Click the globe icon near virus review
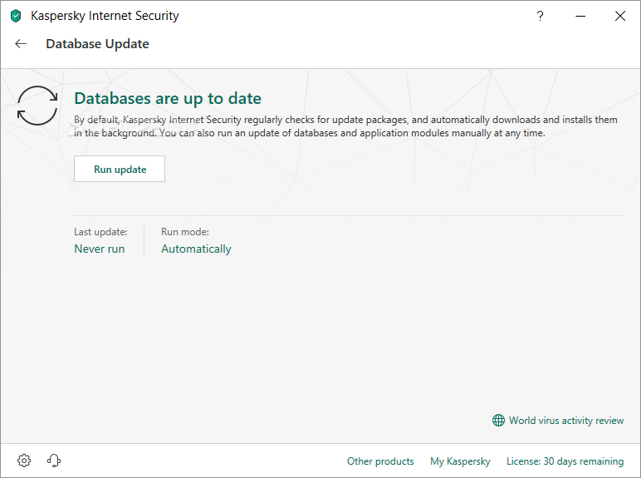This screenshot has height=478, width=641. click(x=498, y=421)
